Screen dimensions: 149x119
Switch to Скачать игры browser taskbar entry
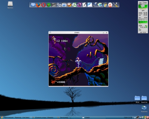click(44, 118)
